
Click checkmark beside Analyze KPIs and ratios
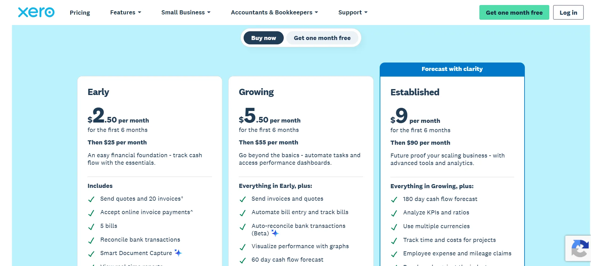tap(394, 213)
